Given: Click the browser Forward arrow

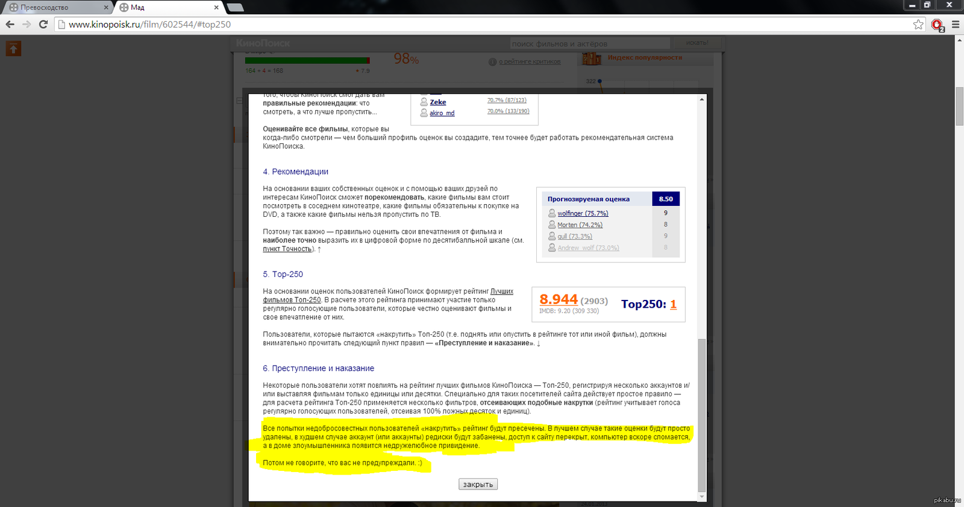Looking at the screenshot, I should pos(27,24).
